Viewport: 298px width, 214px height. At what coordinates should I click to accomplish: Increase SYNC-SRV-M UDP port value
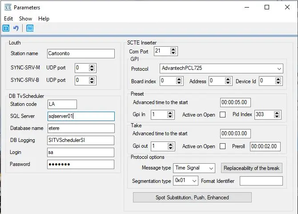tap(92, 66)
